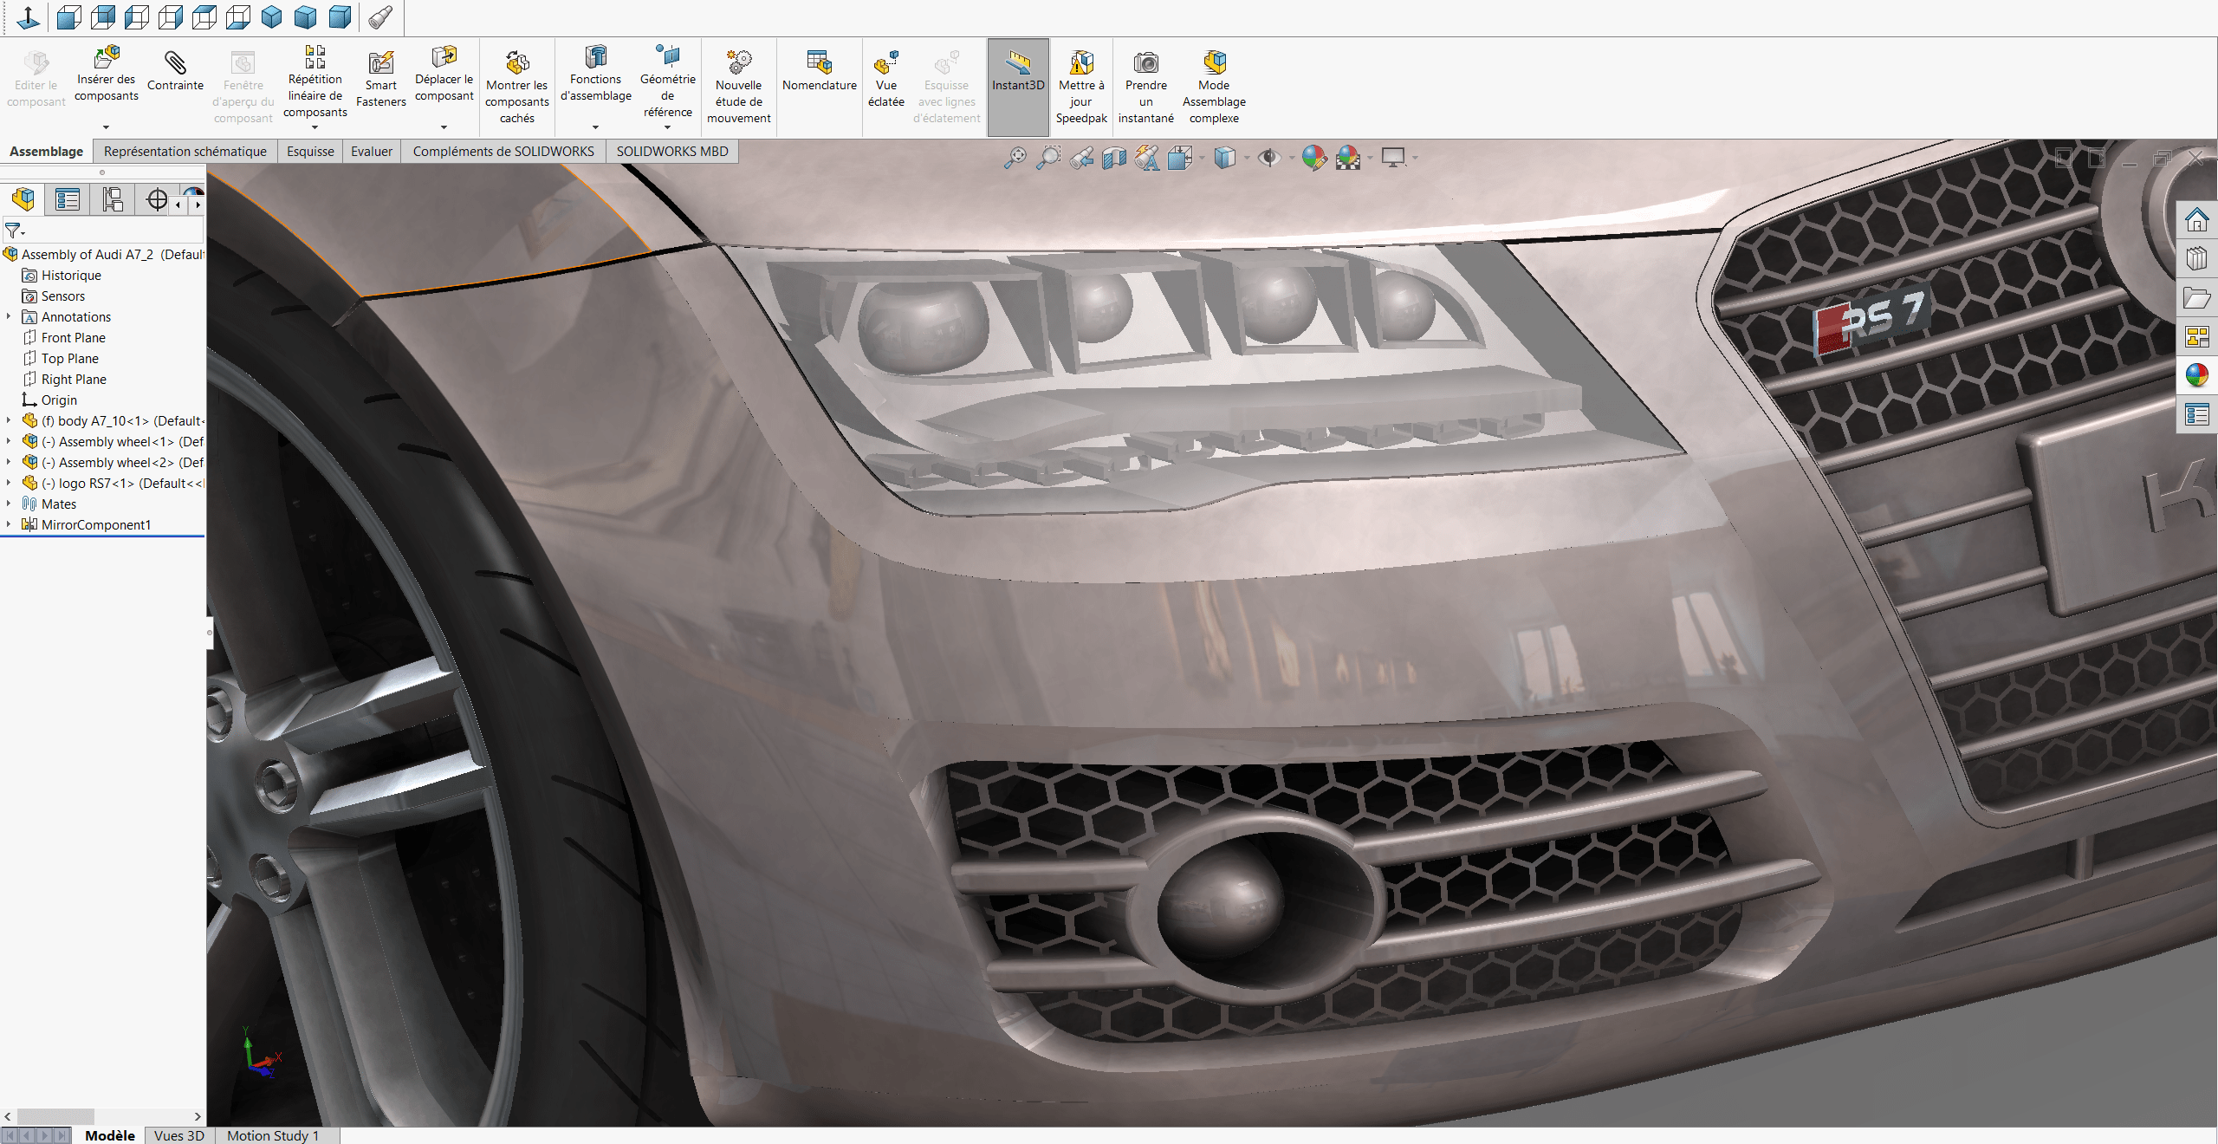
Task: Click the Edit Appearance color ball icon
Action: point(1313,158)
